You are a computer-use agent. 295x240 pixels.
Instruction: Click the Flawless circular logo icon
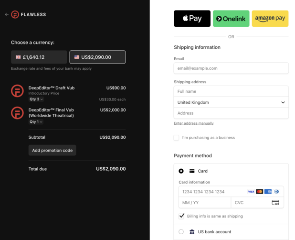pos(15,14)
